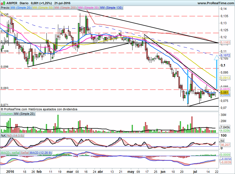Click the 100 label on stochastic axis

tap(224, 136)
